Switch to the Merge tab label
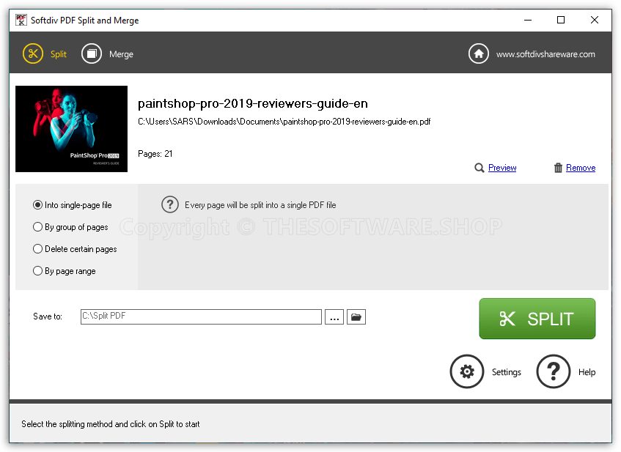This screenshot has height=452, width=621. [121, 54]
